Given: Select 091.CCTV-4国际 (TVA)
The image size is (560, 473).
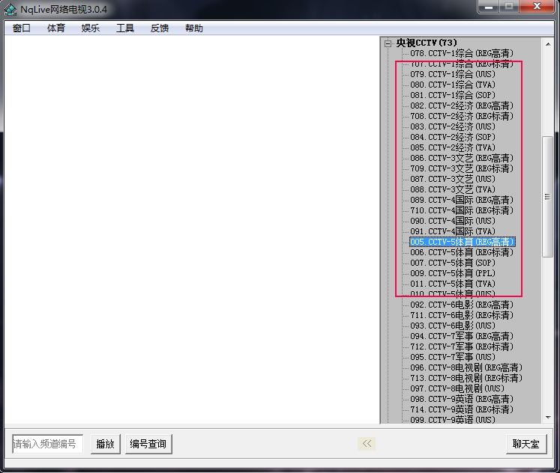Looking at the screenshot, I should pyautogui.click(x=453, y=231).
